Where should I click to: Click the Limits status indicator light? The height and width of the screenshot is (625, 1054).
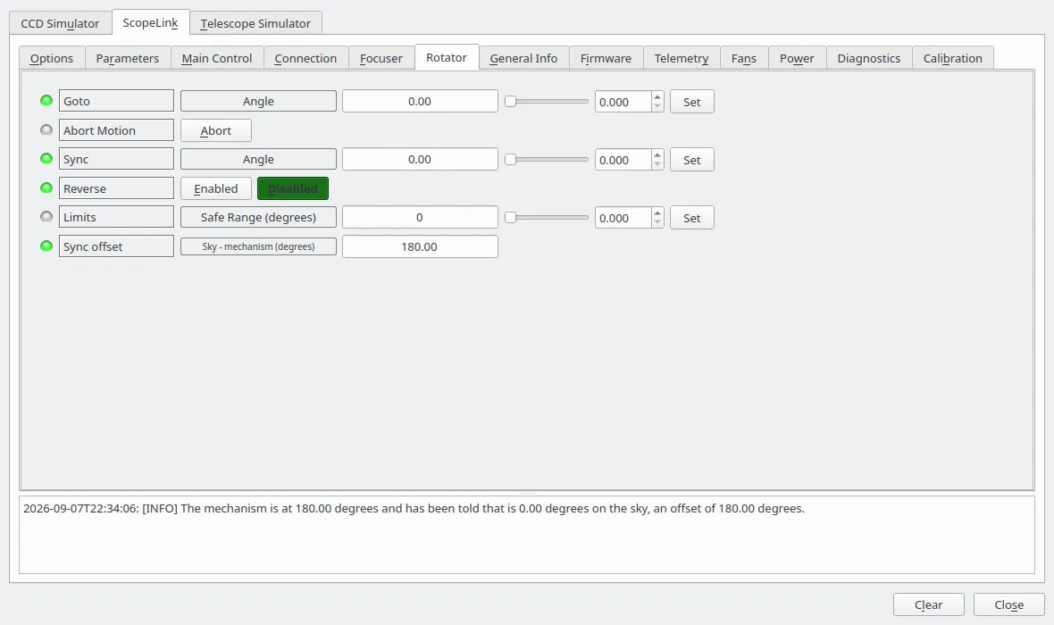click(x=46, y=217)
